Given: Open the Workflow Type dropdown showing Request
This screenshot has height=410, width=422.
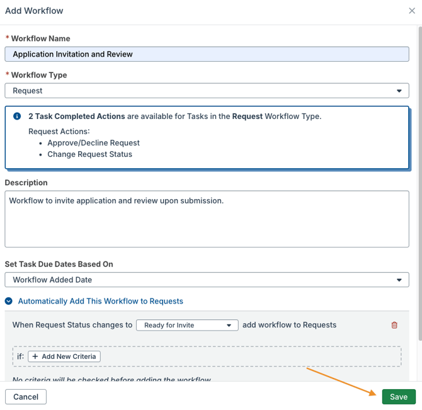Looking at the screenshot, I should [x=207, y=91].
